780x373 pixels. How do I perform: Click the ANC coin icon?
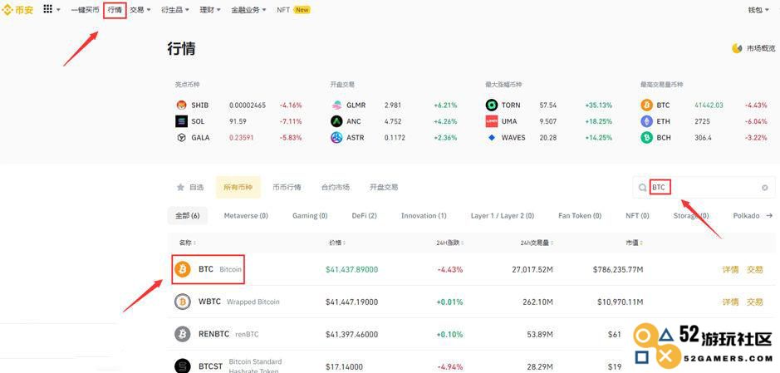pyautogui.click(x=336, y=121)
